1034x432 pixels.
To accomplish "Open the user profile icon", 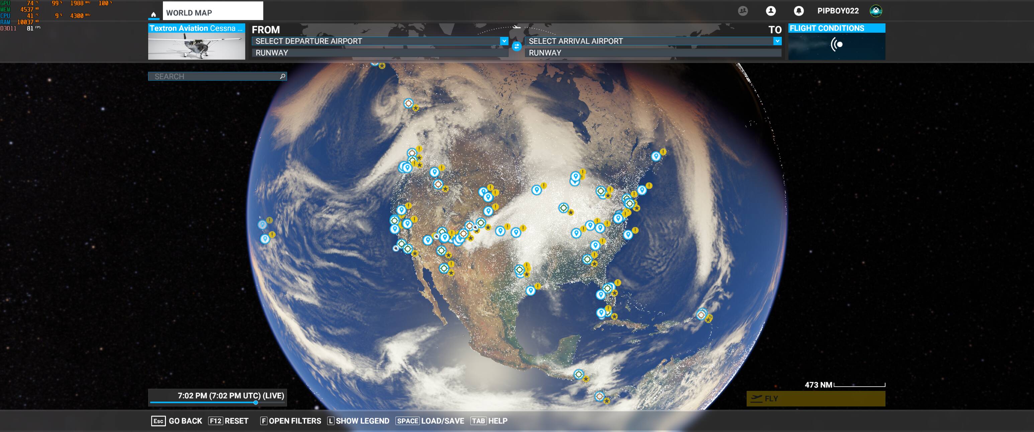I will 770,11.
